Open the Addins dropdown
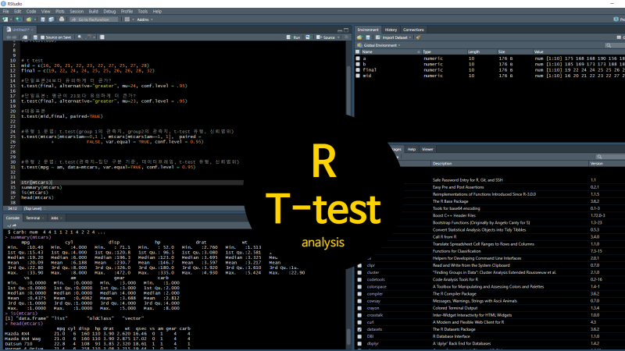 145,19
